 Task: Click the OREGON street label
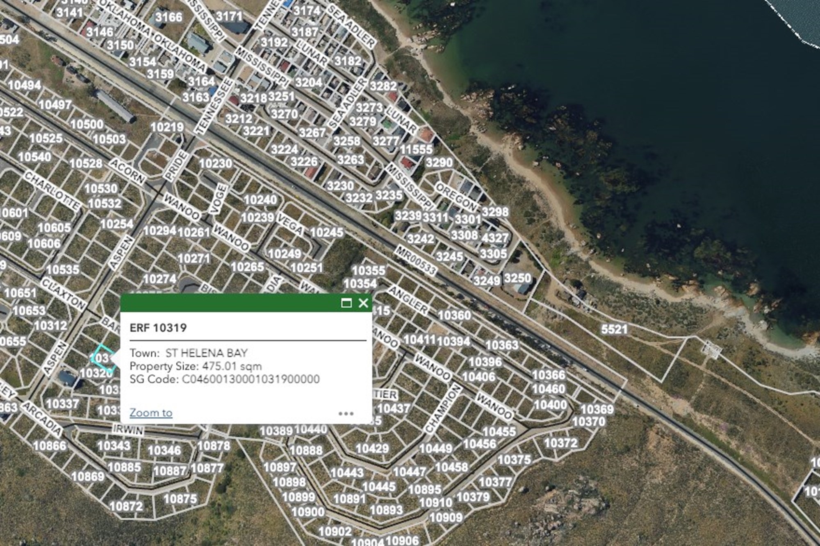(x=456, y=197)
